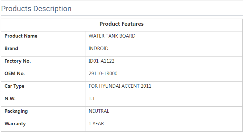Select the Factory No. label
The width and height of the screenshot is (243, 132).
[18, 61]
